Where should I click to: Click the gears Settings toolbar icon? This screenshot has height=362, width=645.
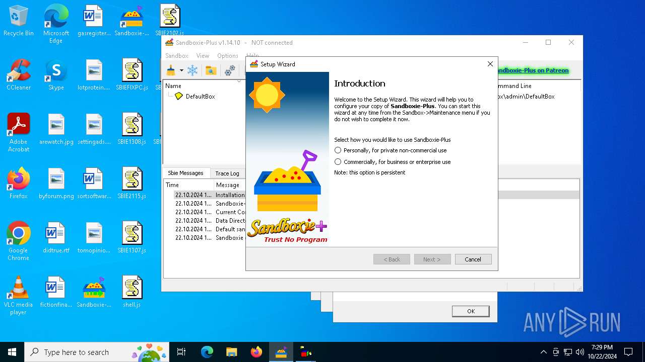click(230, 70)
